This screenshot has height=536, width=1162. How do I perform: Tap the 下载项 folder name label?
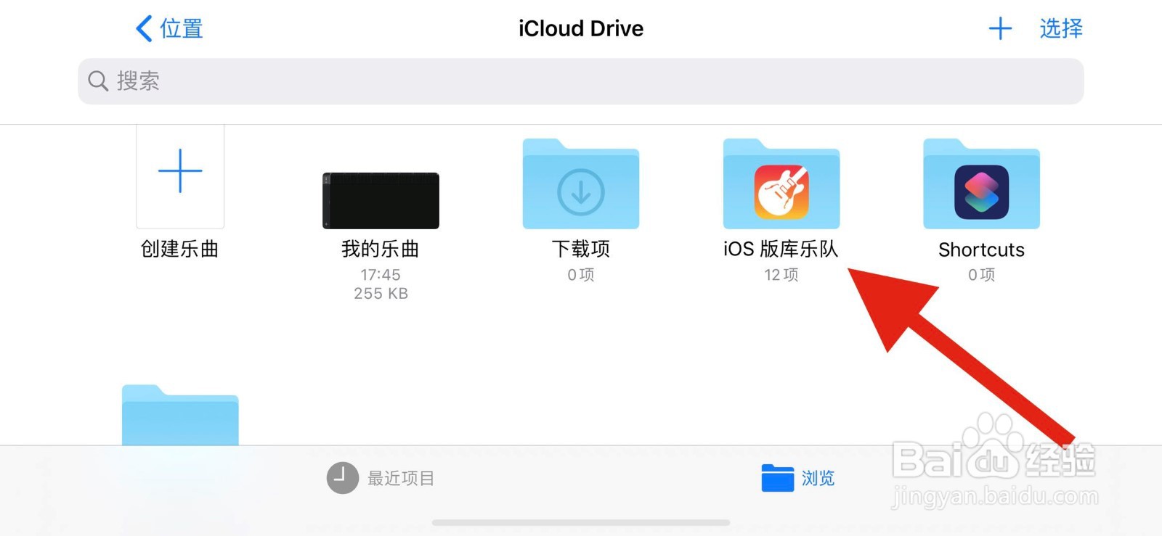pyautogui.click(x=581, y=250)
